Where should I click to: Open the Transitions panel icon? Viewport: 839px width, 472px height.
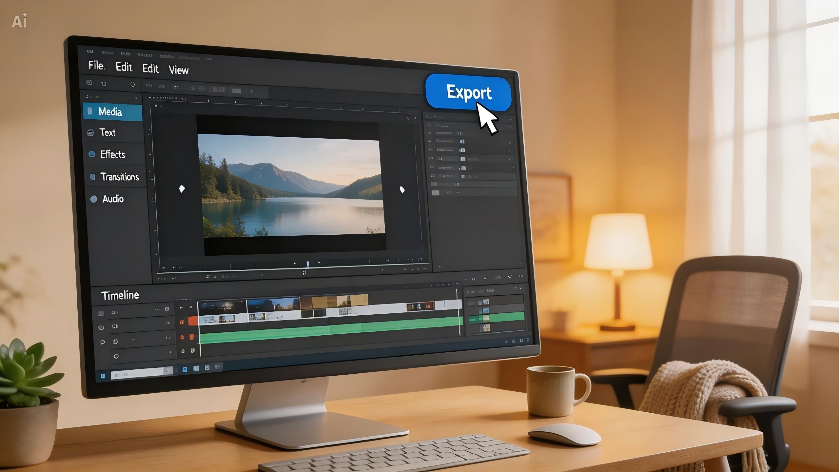coord(93,177)
